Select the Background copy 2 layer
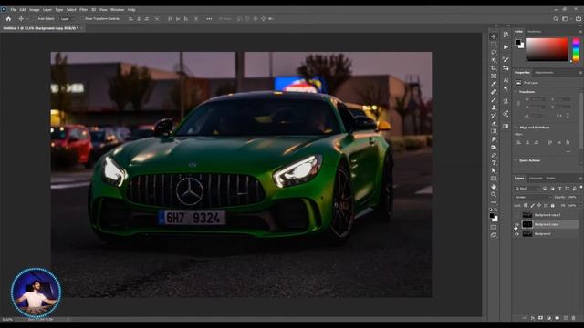Image resolution: width=584 pixels, height=328 pixels. (x=547, y=215)
